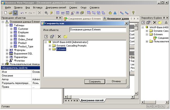Select Фильтры in object explorer
Image resolution: width=170 pixels, height=110 pixels.
pos(19,61)
